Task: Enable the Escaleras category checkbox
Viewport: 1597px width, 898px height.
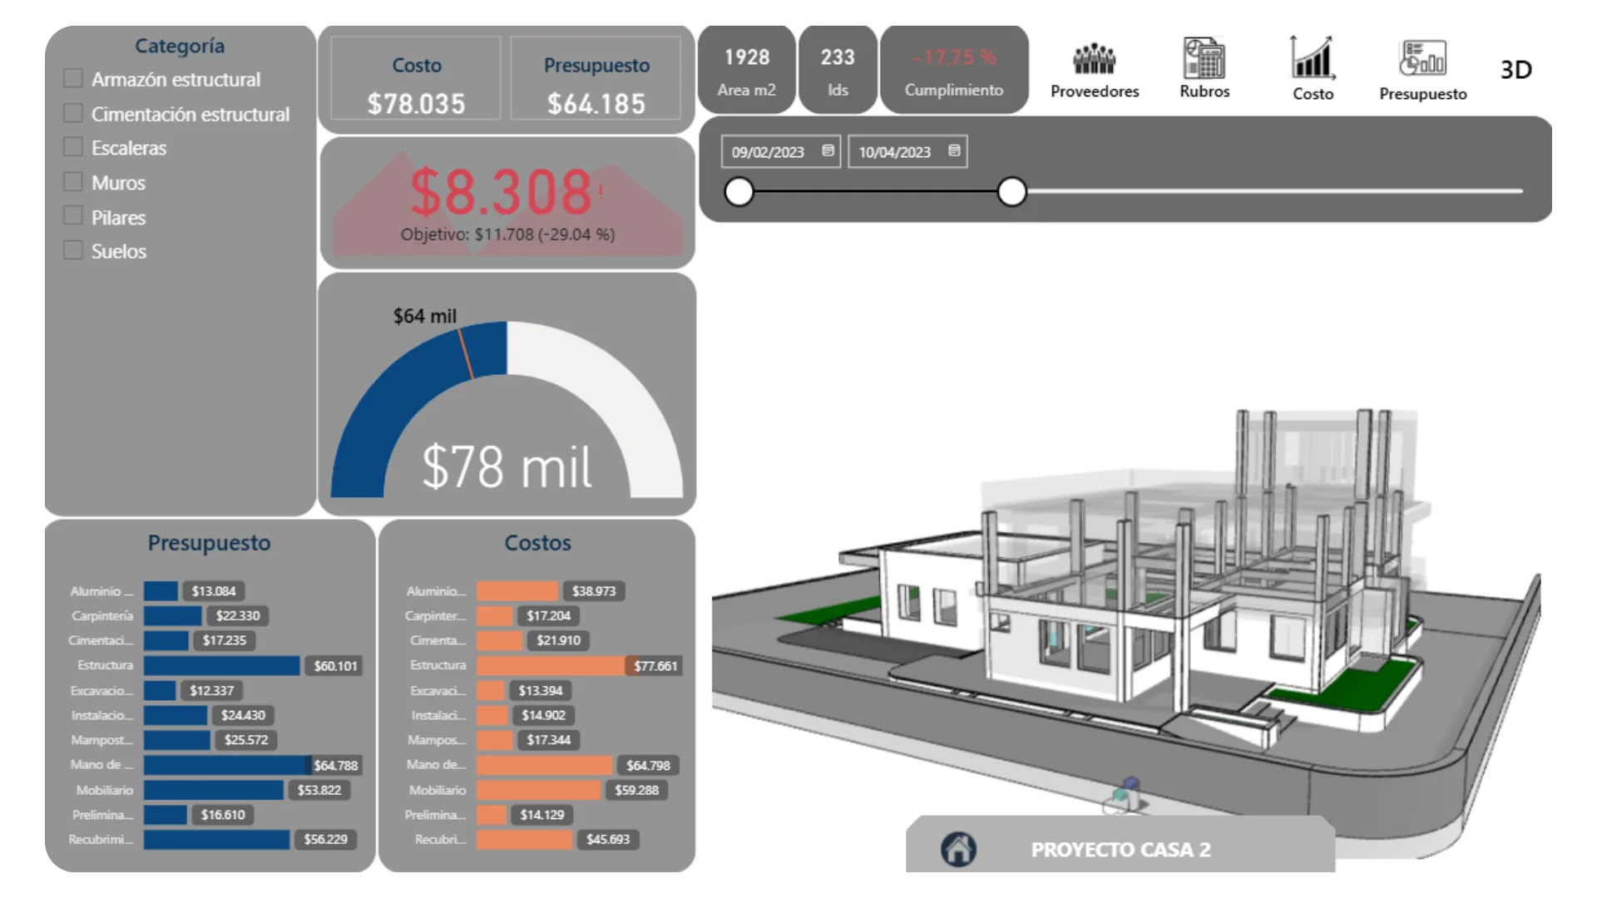Action: (x=73, y=147)
